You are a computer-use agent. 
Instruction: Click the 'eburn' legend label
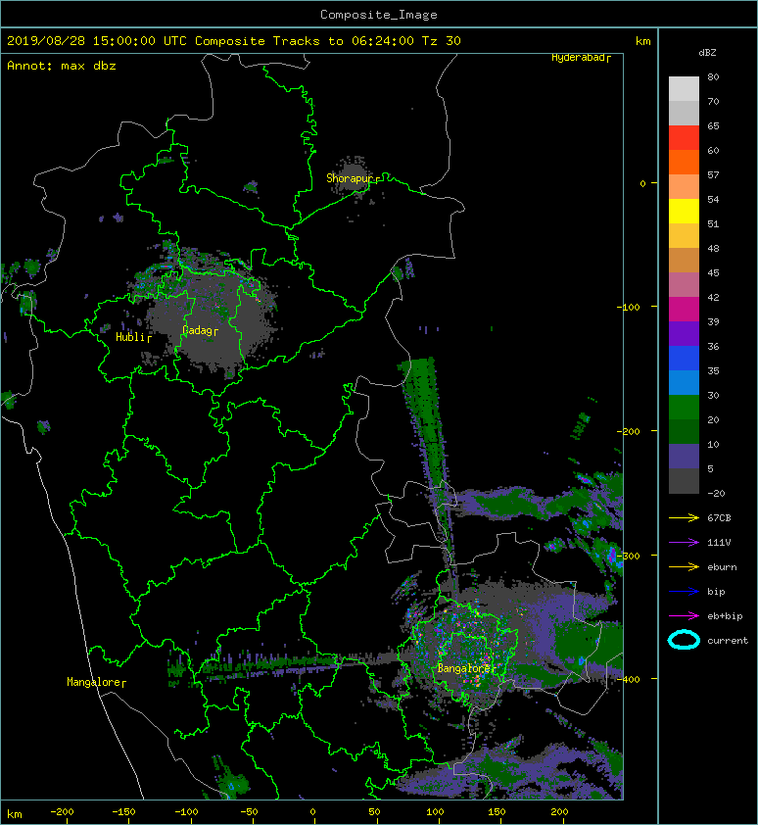(x=722, y=567)
